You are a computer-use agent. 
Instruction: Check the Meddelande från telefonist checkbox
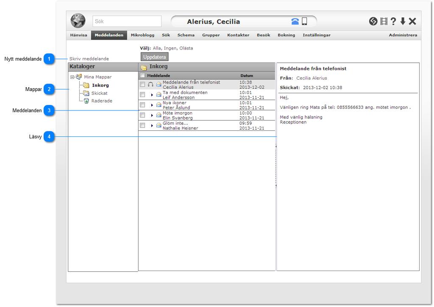[142, 84]
